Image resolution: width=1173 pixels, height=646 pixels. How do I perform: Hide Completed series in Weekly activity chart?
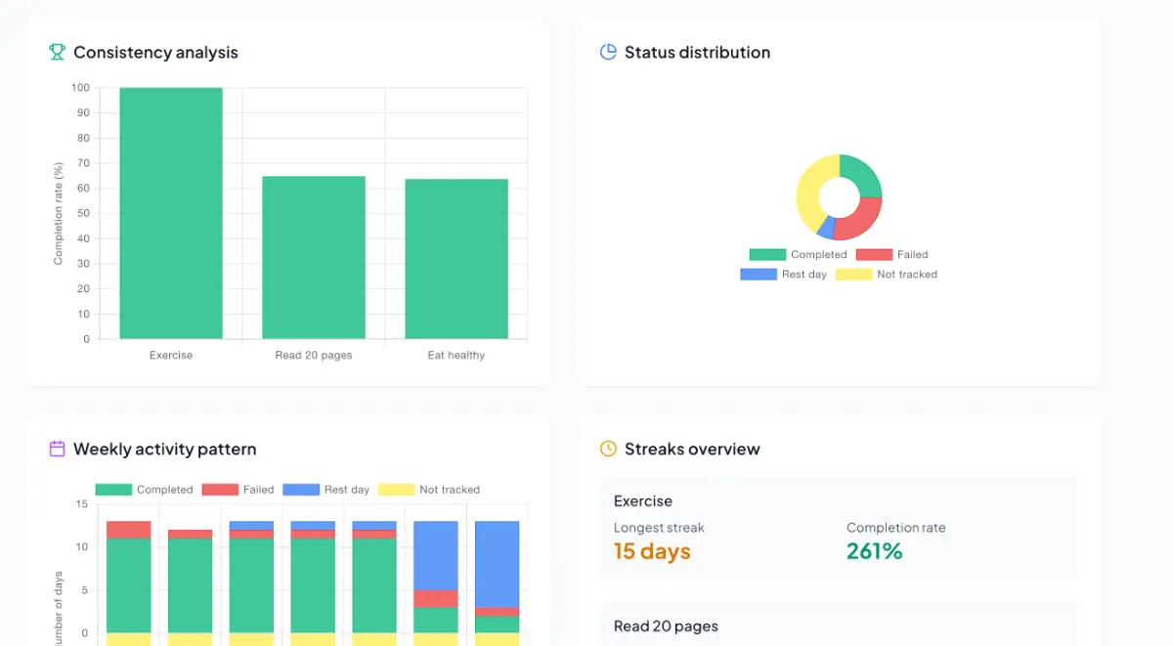click(x=144, y=490)
